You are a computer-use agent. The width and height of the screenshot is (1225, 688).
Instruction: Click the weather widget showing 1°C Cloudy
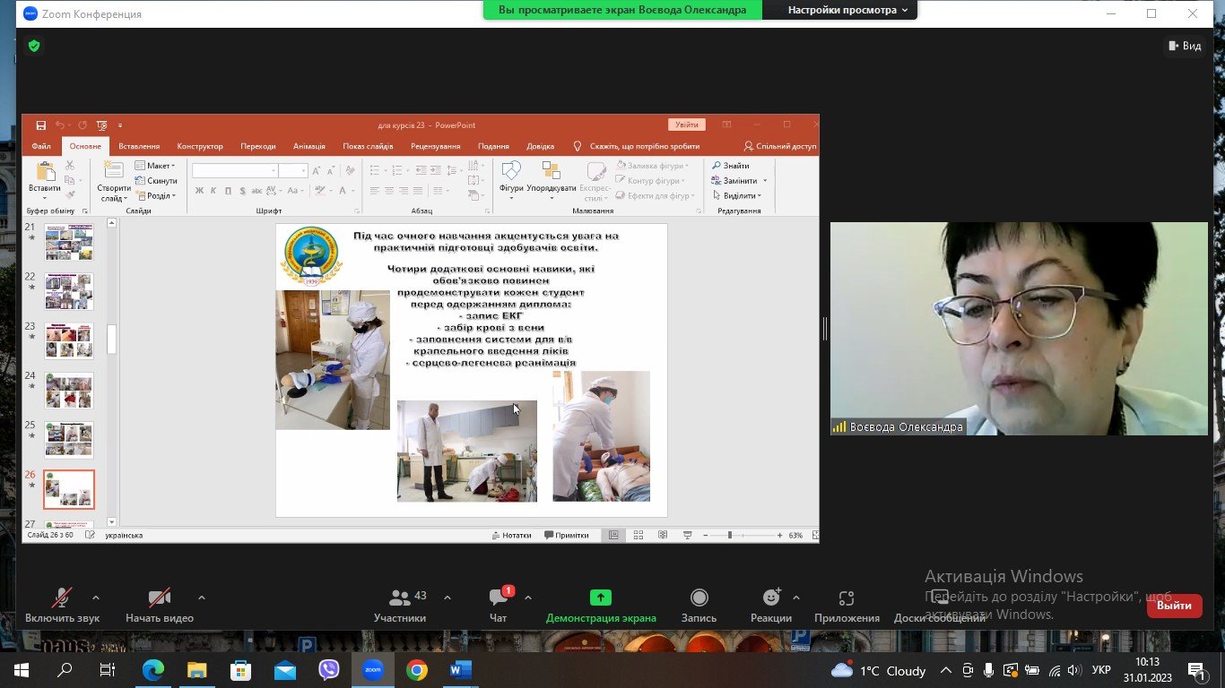coord(879,670)
